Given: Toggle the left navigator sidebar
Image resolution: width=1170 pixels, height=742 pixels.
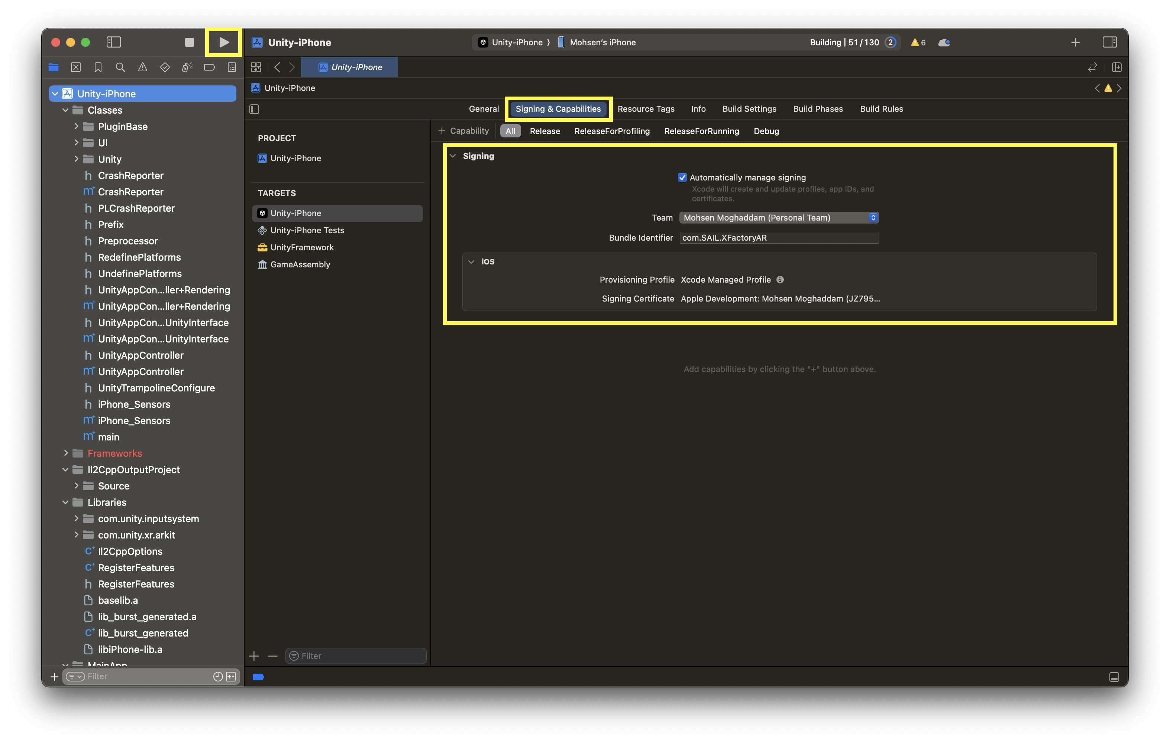Looking at the screenshot, I should click(x=113, y=42).
